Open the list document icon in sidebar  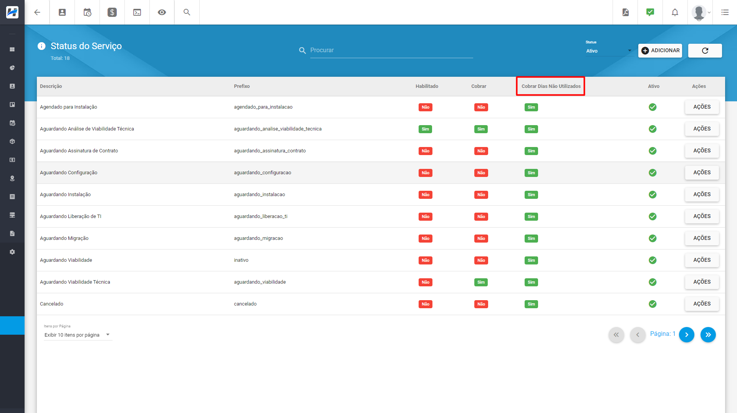click(x=12, y=197)
